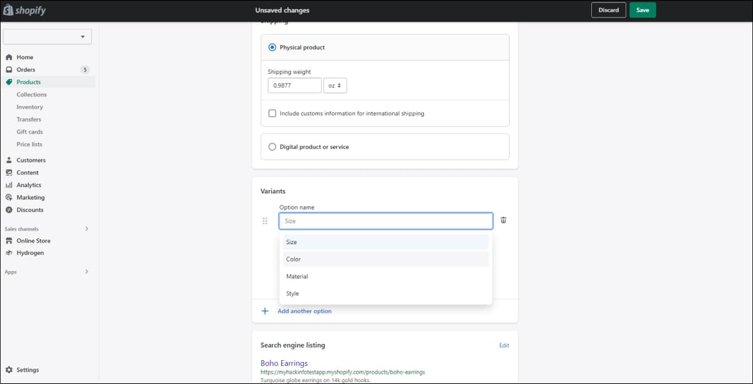The image size is (753, 384).
Task: Click the Discounts badge icon
Action: [9, 210]
